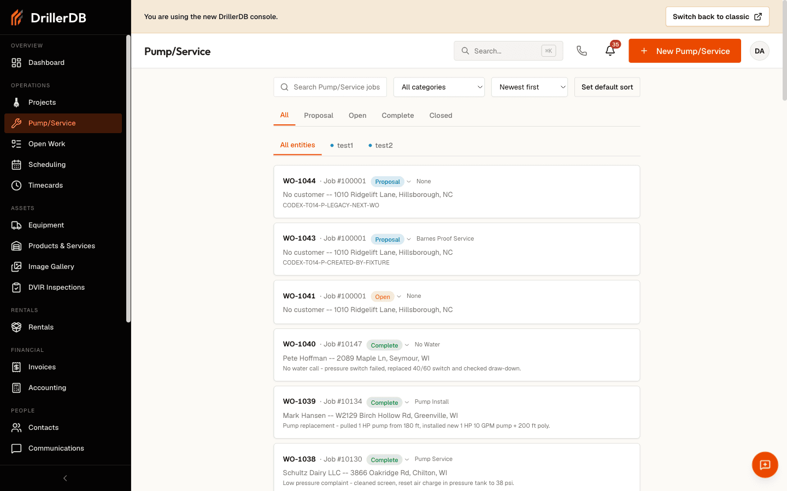Open the Open Work checklist icon
The image size is (787, 491).
tap(16, 144)
